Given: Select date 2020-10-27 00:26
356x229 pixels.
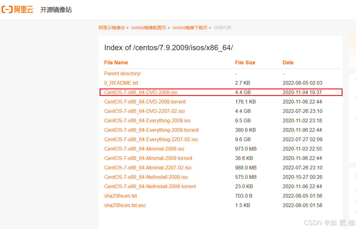Looking at the screenshot, I should click(302, 177).
